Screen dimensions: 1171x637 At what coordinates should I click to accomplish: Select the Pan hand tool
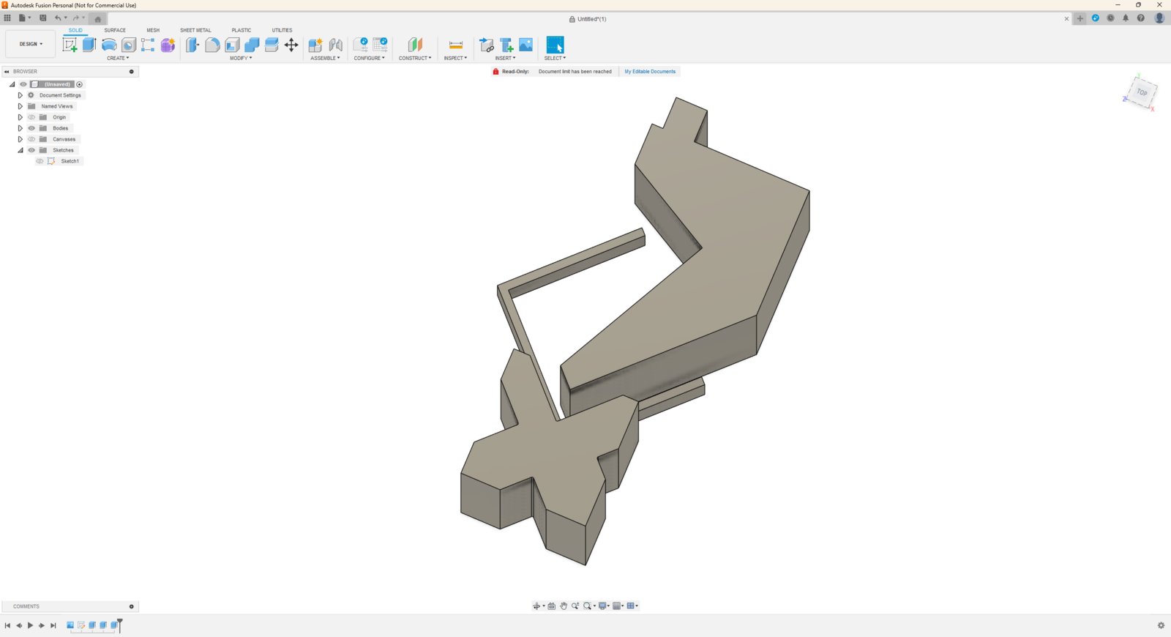pyautogui.click(x=564, y=606)
